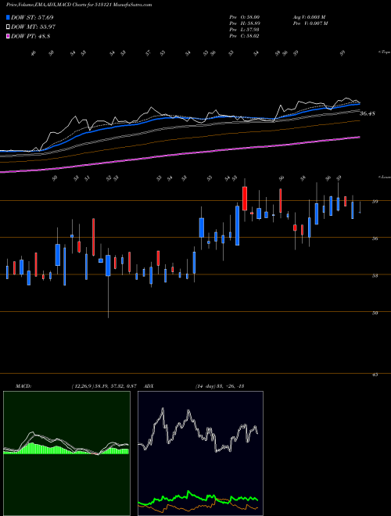
Task: Click the tall red candle near the 39 line
Action: [x=245, y=199]
